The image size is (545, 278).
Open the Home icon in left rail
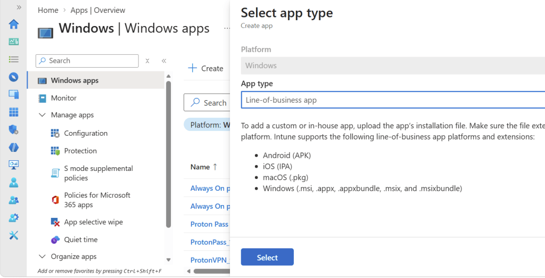pos(13,24)
